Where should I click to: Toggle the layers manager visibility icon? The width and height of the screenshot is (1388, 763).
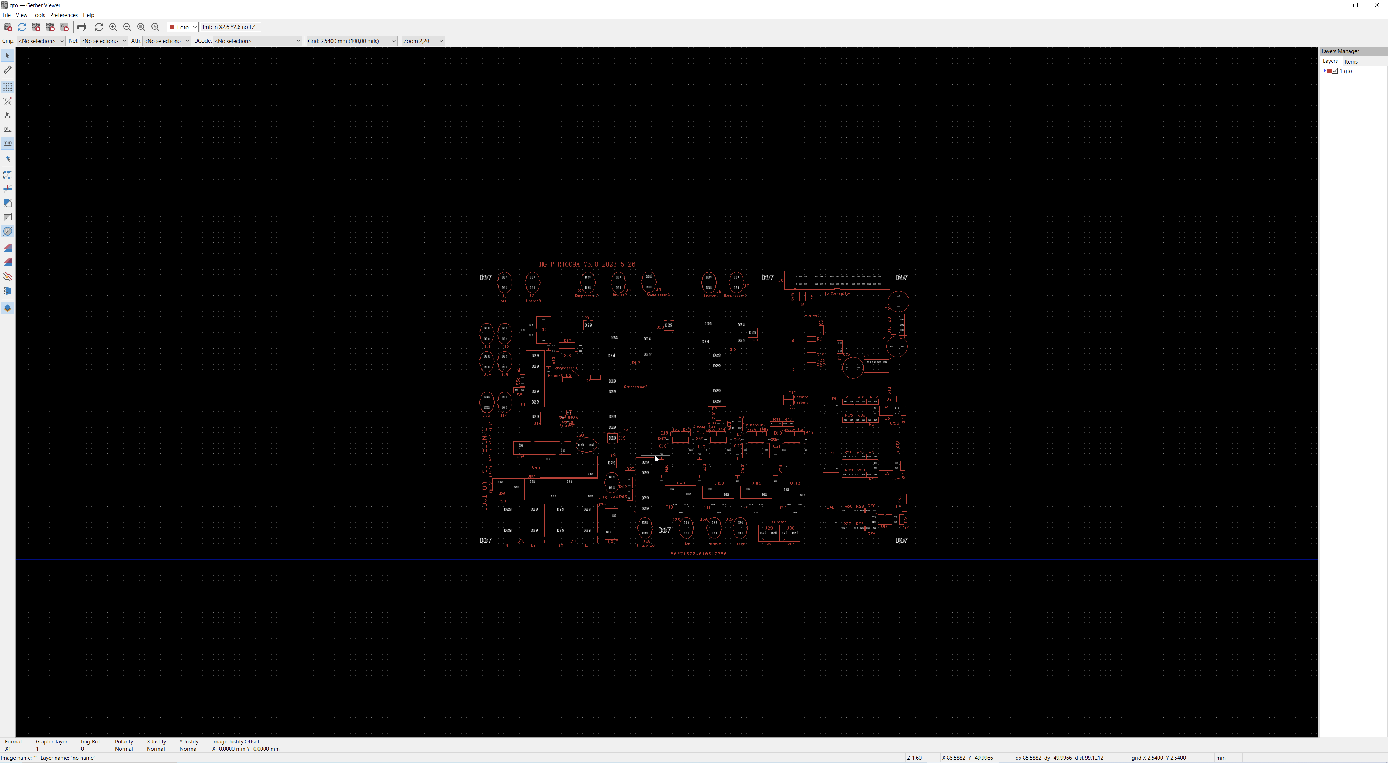(x=8, y=308)
